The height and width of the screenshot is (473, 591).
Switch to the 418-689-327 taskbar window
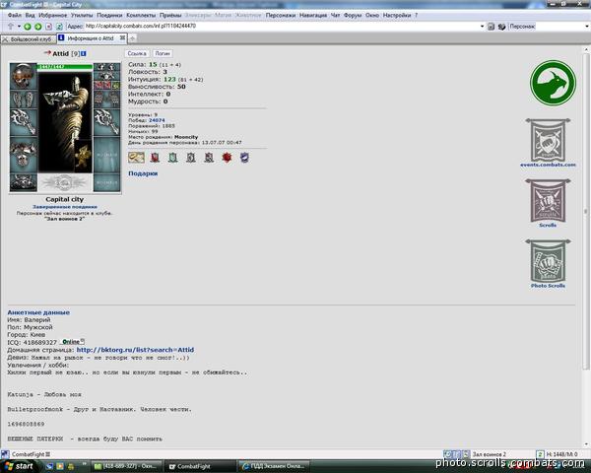(126, 466)
